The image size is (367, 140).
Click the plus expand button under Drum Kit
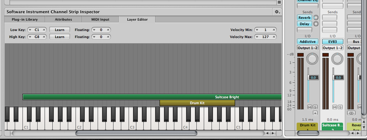click(315, 113)
